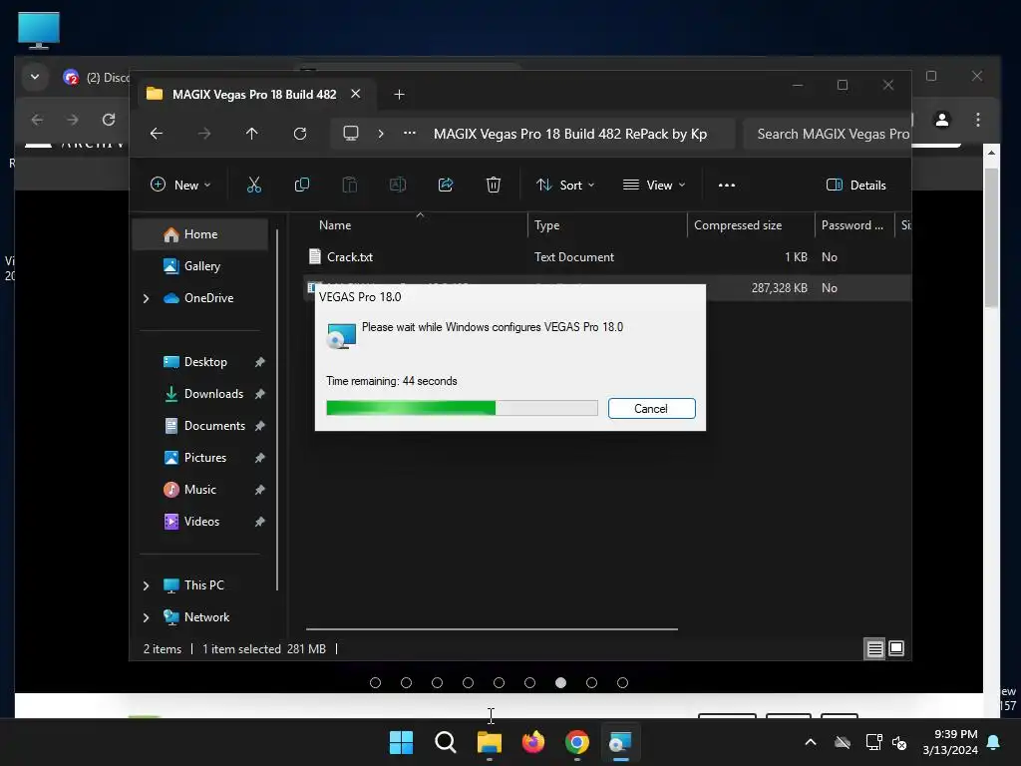Expand hidden breadcrumb path ellipsis
The image size is (1021, 766).
[x=410, y=134]
